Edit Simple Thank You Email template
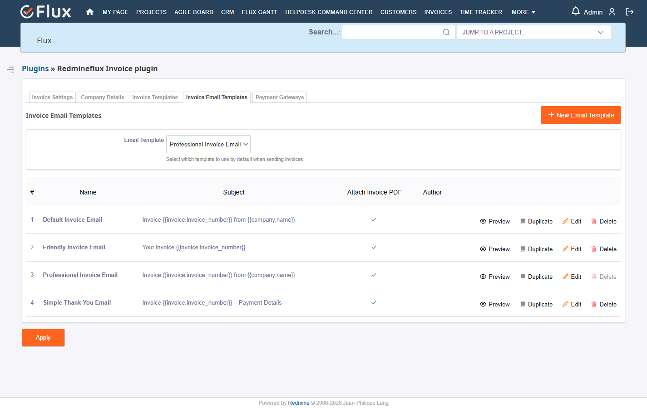The height and width of the screenshot is (408, 647). (572, 304)
